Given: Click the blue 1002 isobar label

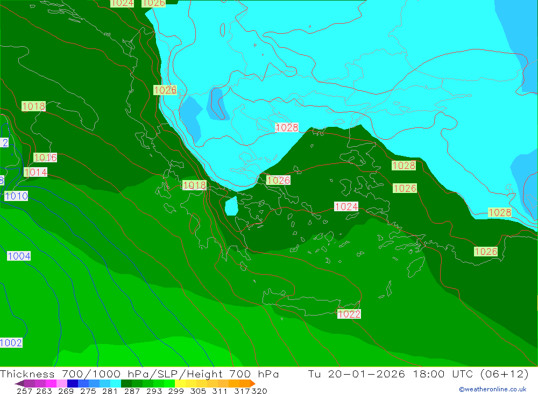Looking at the screenshot, I should pos(11,343).
